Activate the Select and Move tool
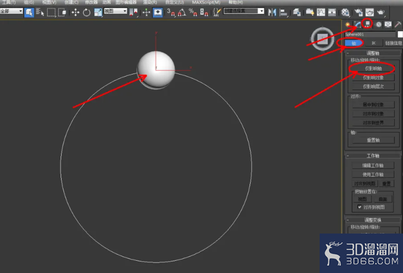Image resolution: width=403 pixels, height=273 pixels. (x=75, y=12)
